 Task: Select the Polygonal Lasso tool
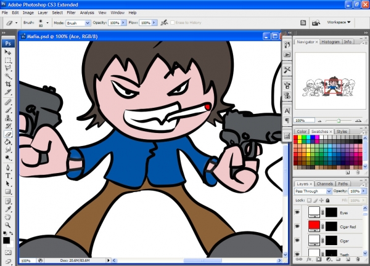tap(8, 68)
